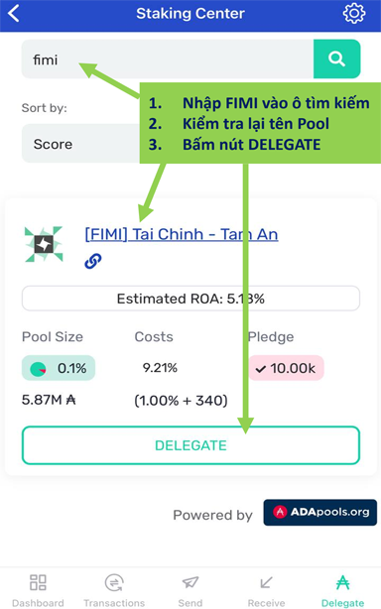This screenshot has width=381, height=609.
Task: Click the Estimated ROA box
Action: click(x=190, y=299)
